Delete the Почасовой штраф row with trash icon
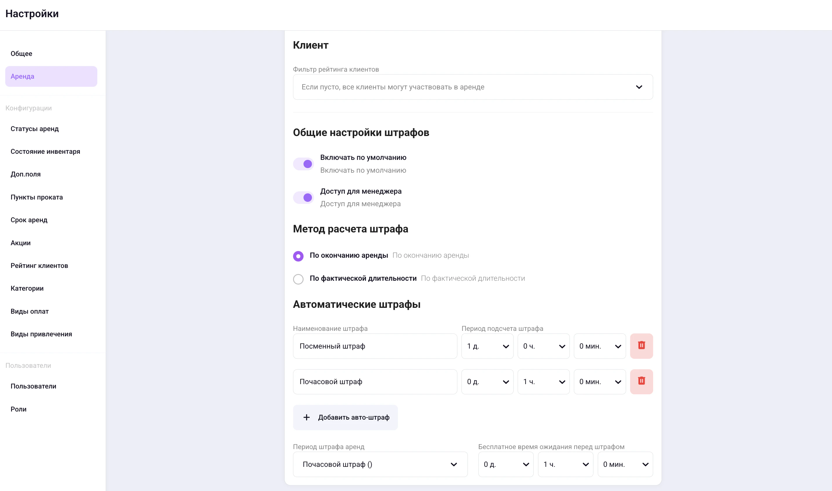The image size is (832, 491). (x=641, y=381)
